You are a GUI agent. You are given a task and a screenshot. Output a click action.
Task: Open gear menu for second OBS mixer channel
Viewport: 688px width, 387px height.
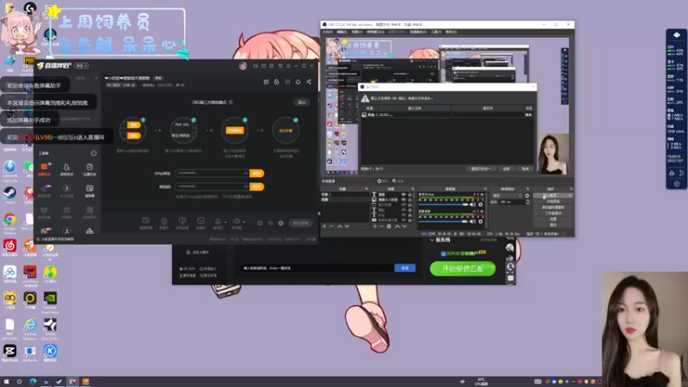pos(481,222)
